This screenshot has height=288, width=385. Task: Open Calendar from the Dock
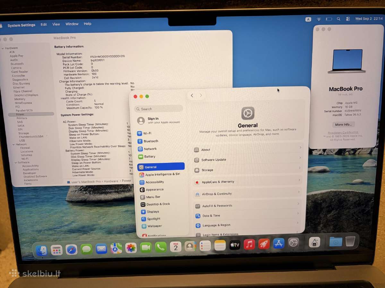pos(175,246)
